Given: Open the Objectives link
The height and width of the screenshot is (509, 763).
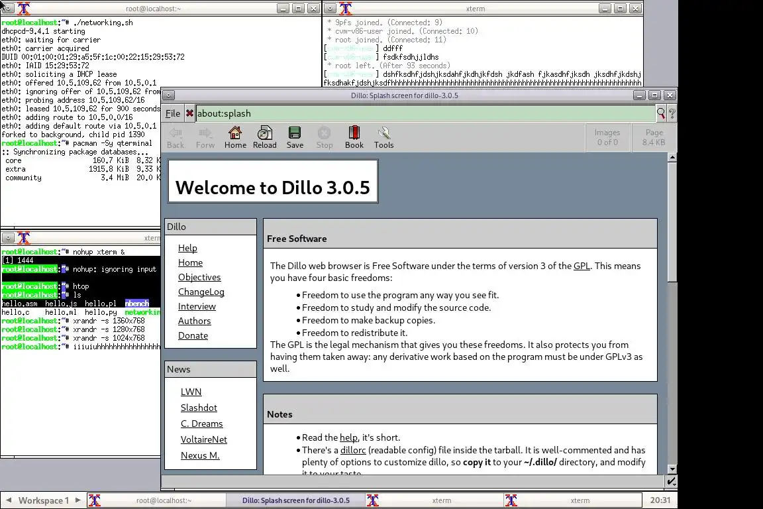Looking at the screenshot, I should coord(199,277).
